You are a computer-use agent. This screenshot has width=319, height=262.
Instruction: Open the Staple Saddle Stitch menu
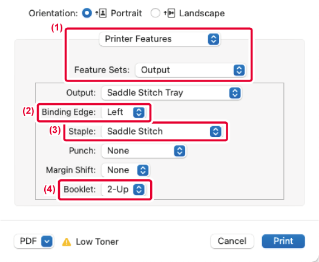pyautogui.click(x=162, y=132)
